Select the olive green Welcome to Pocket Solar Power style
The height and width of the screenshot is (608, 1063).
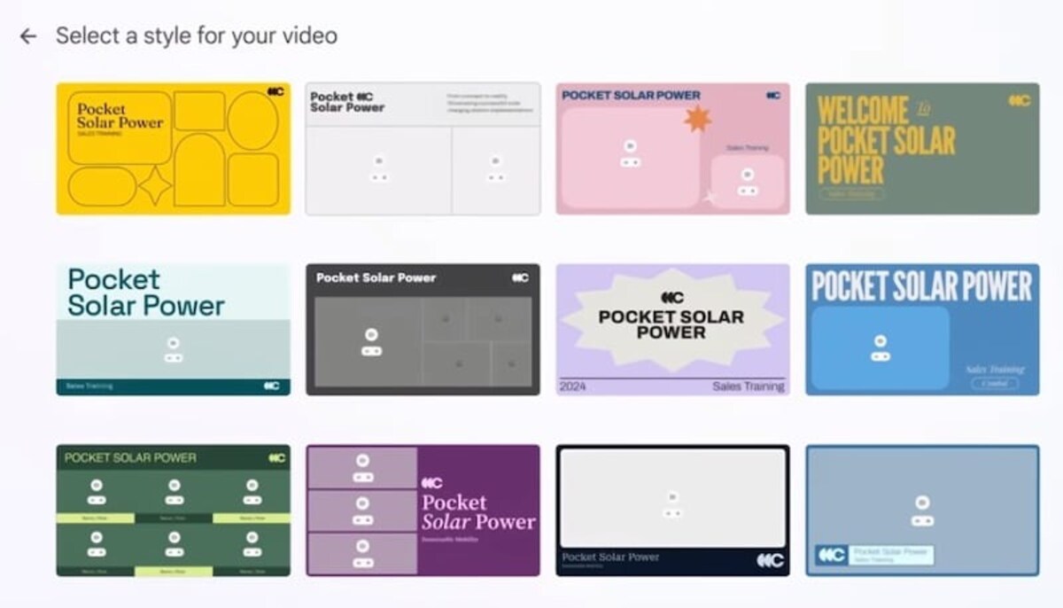click(922, 149)
